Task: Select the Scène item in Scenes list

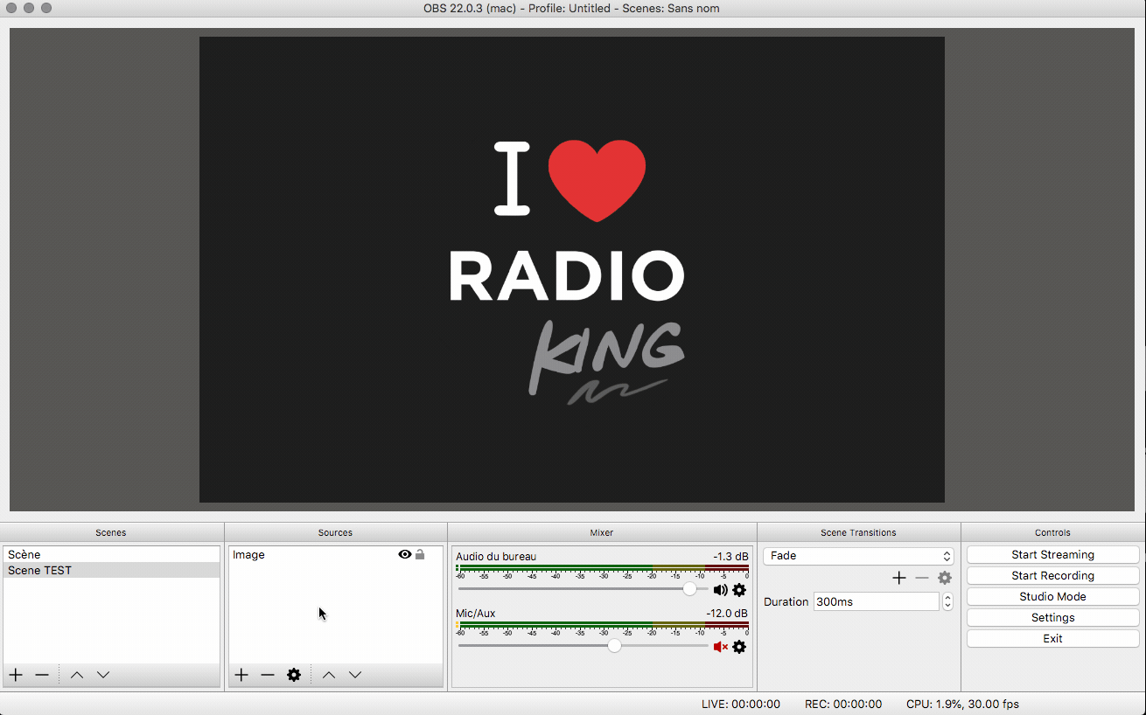Action: pyautogui.click(x=24, y=555)
